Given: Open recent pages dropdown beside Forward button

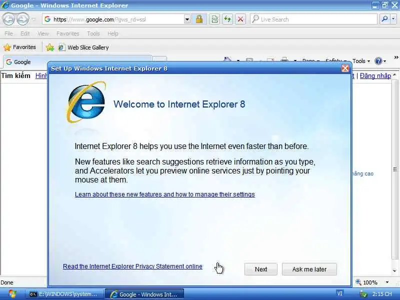Looking at the screenshot, I should click(34, 19).
